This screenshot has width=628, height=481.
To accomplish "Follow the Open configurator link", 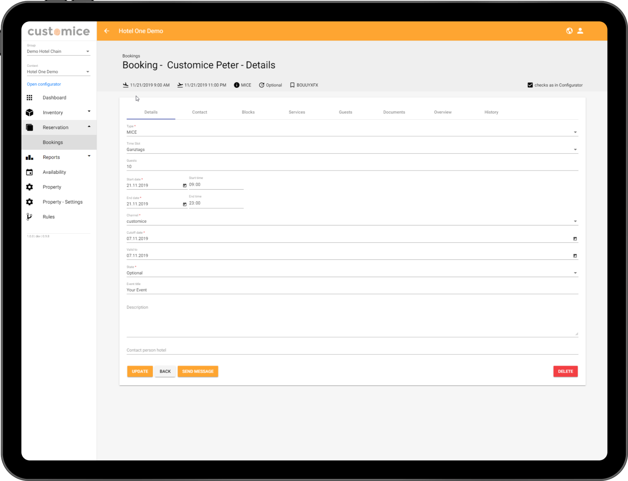I will 44,84.
